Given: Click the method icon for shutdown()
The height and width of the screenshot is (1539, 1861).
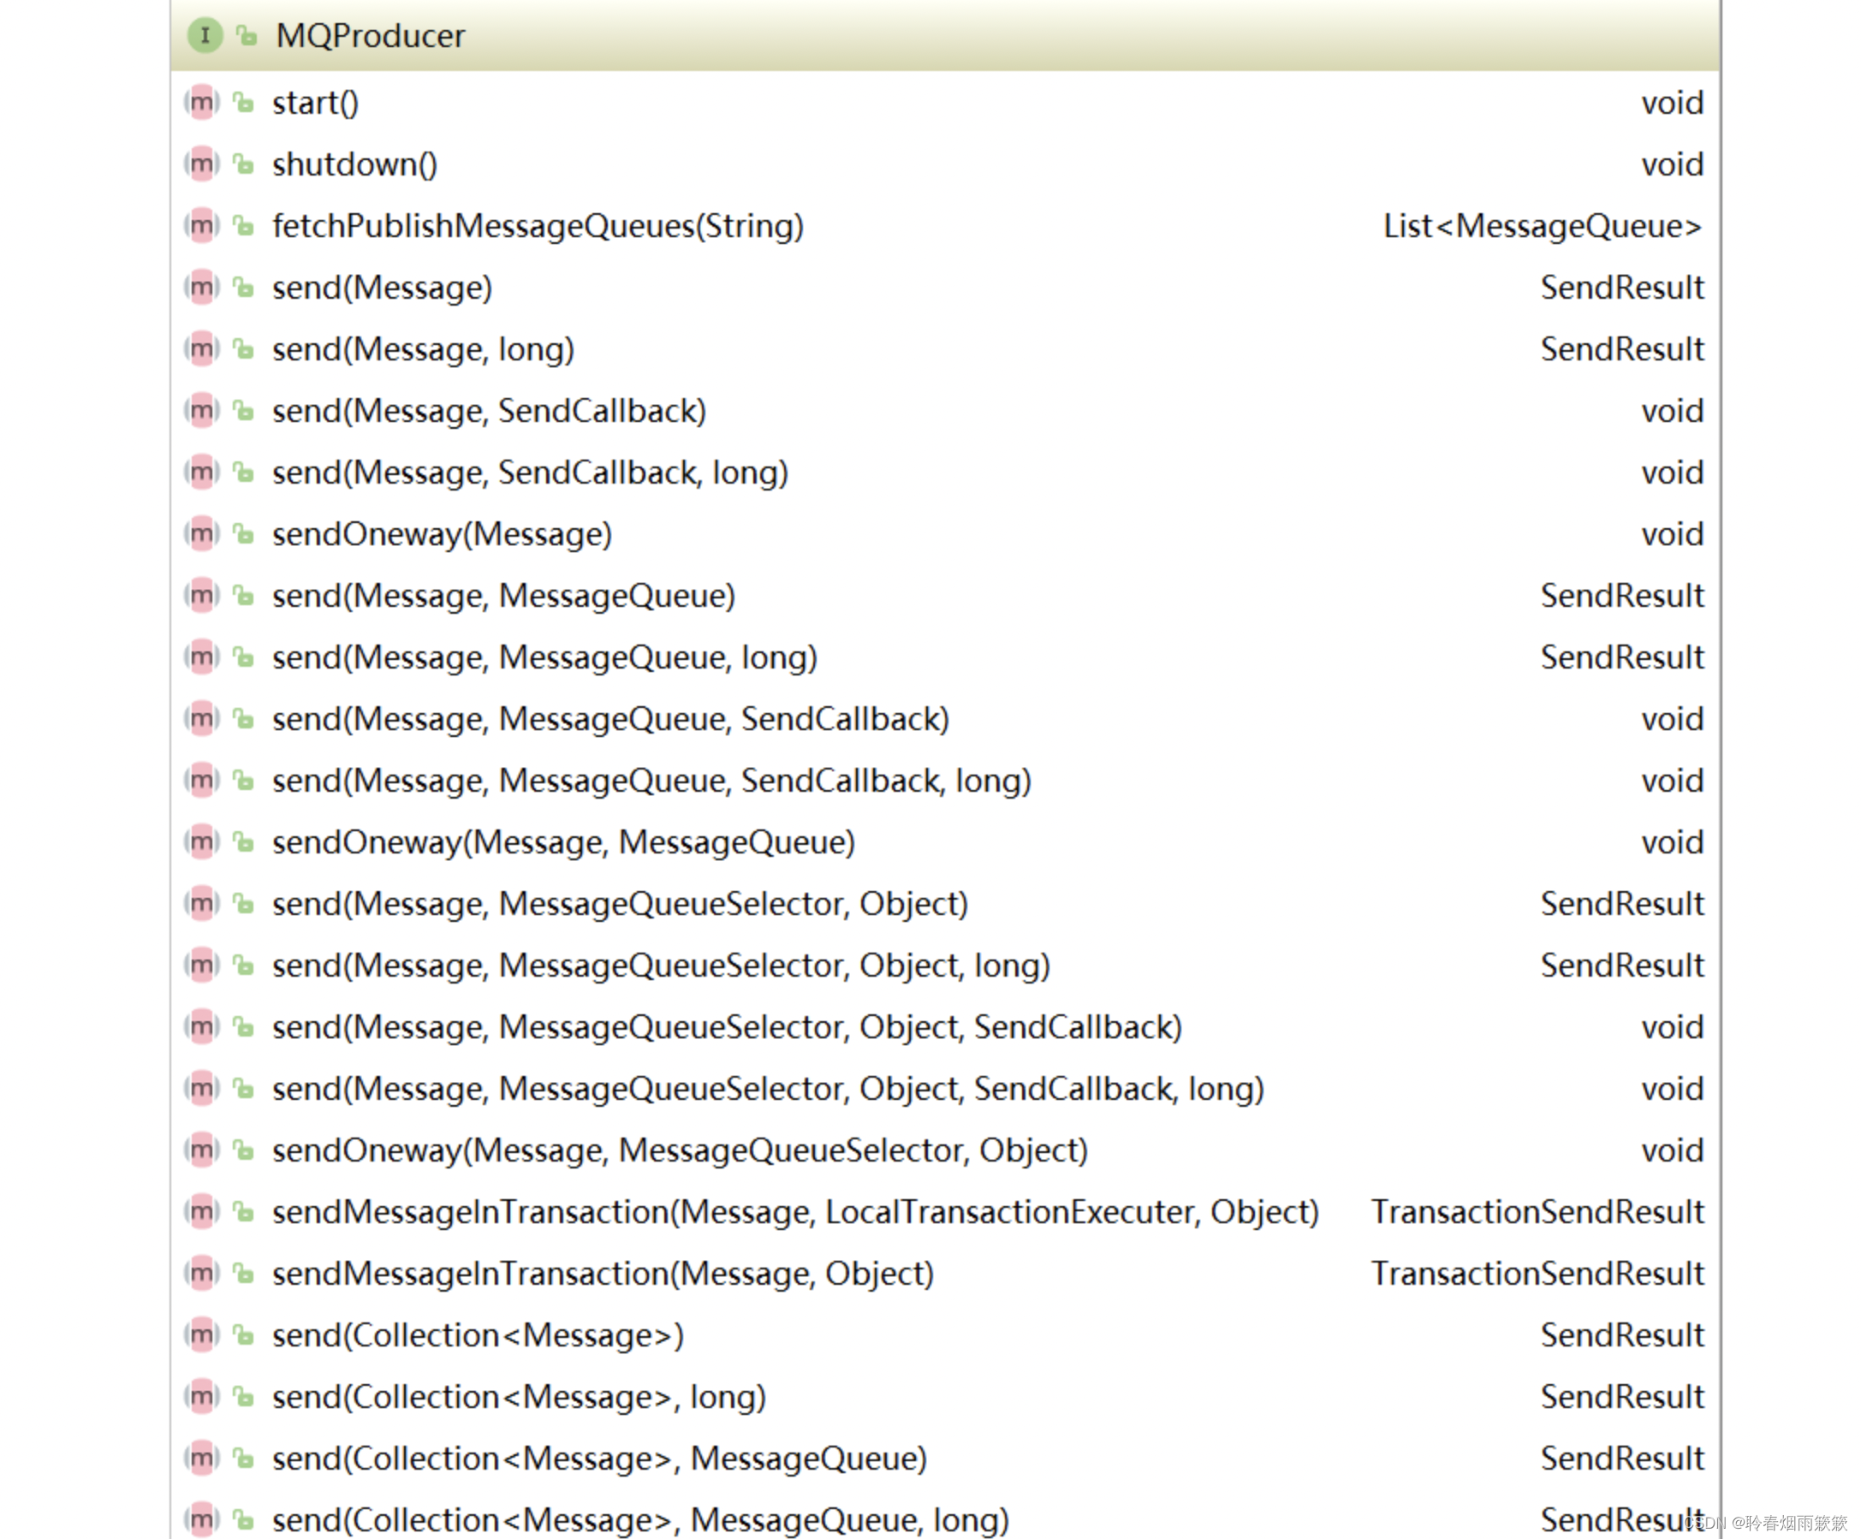Looking at the screenshot, I should (202, 163).
